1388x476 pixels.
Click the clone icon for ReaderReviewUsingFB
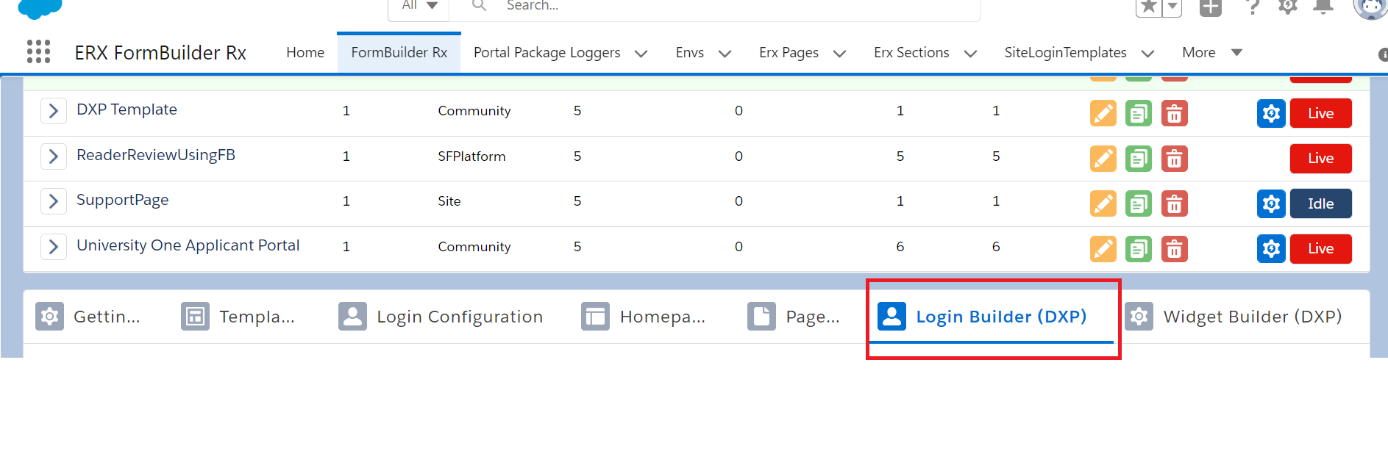[1138, 159]
